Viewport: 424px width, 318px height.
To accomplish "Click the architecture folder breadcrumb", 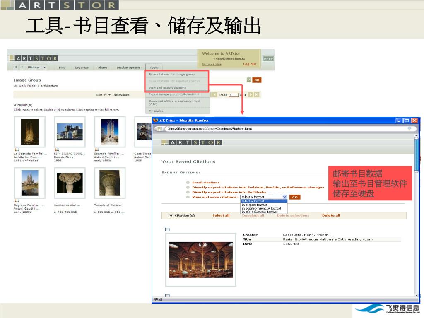I will pyautogui.click(x=49, y=86).
